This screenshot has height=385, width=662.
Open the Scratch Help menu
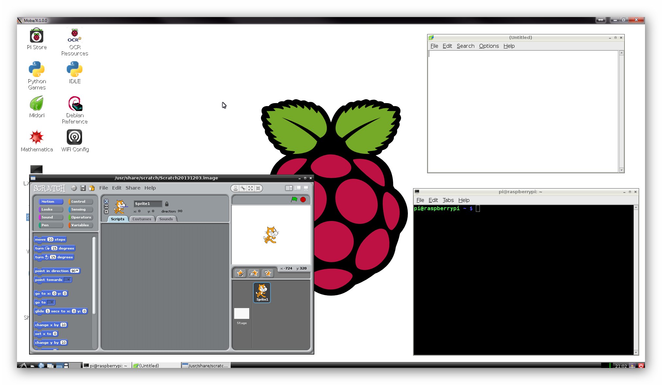coord(150,188)
